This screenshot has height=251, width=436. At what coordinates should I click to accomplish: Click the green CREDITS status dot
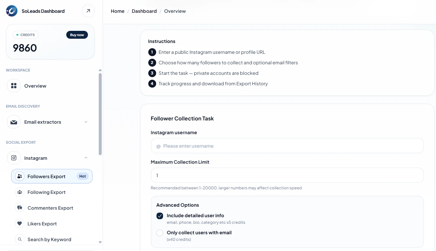click(x=17, y=35)
